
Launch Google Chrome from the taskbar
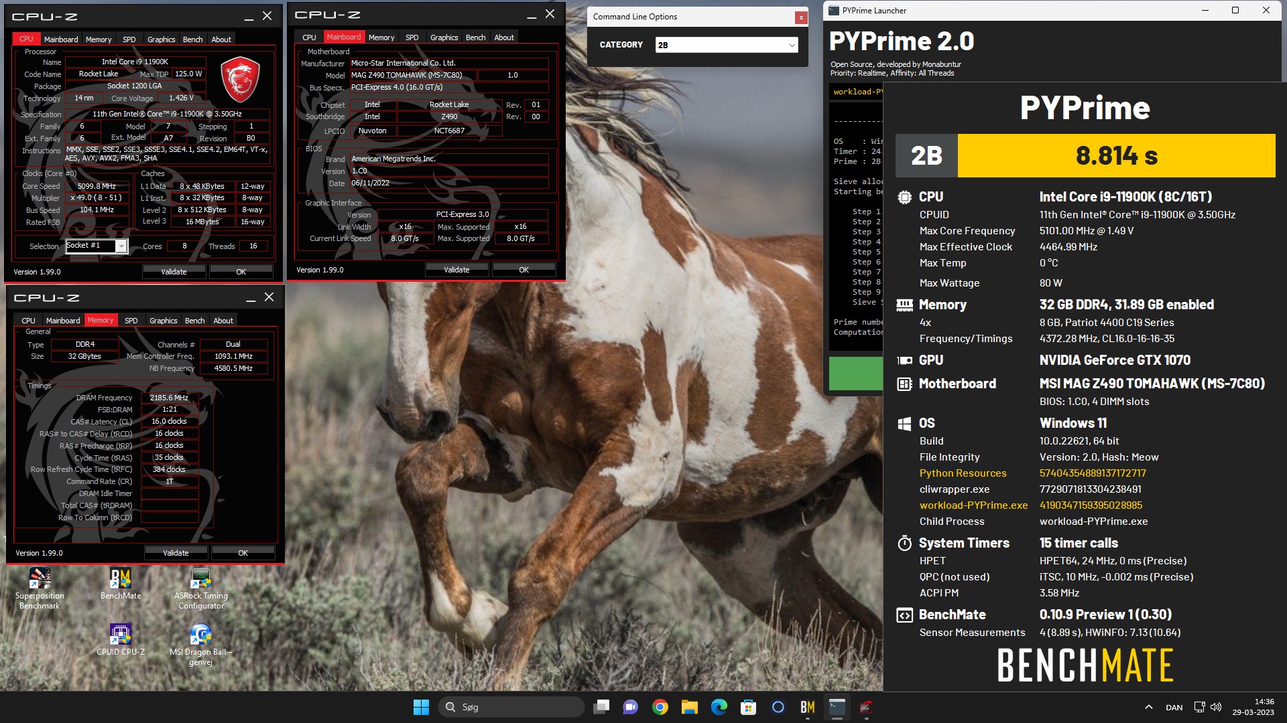(x=660, y=707)
